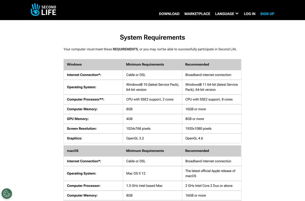Click the Log In link
305x201 pixels.
point(250,14)
